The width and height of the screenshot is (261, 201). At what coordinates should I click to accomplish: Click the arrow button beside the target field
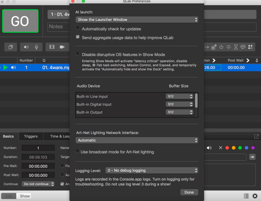click(x=252, y=157)
